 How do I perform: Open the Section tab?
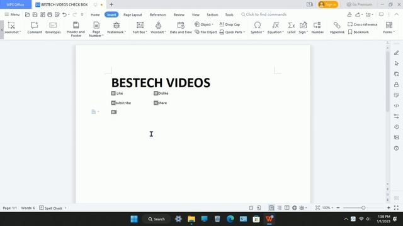point(212,14)
